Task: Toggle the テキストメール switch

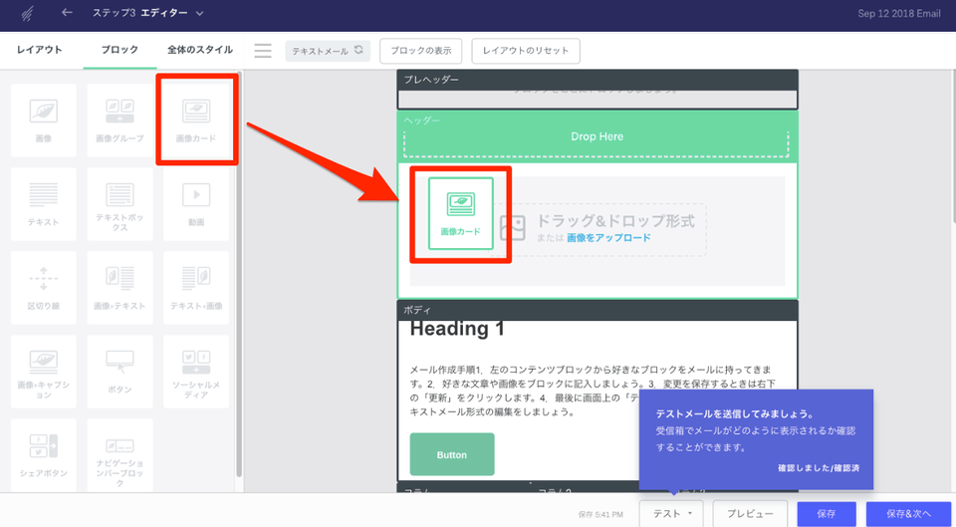Action: click(x=328, y=51)
